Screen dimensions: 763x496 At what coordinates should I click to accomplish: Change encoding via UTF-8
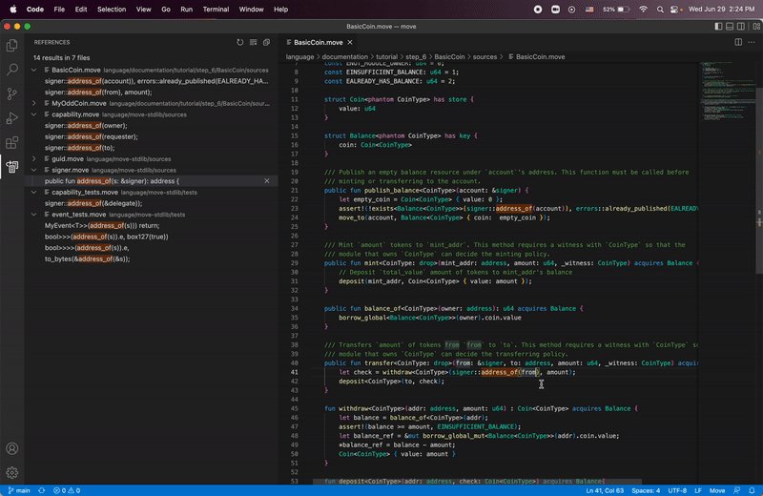(x=677, y=490)
